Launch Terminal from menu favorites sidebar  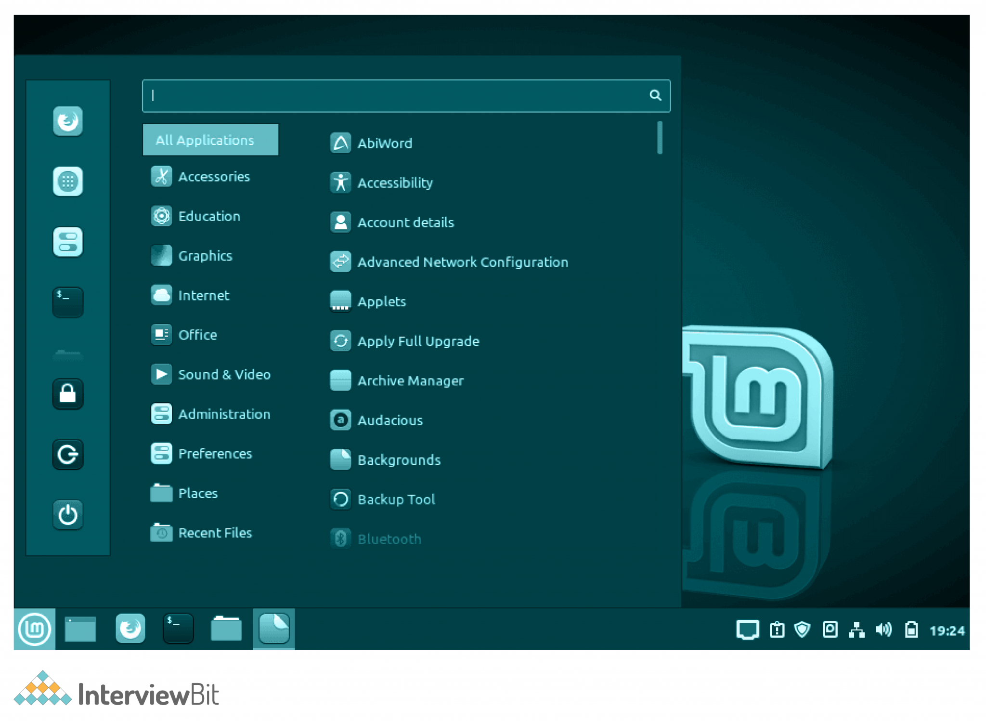pyautogui.click(x=68, y=302)
